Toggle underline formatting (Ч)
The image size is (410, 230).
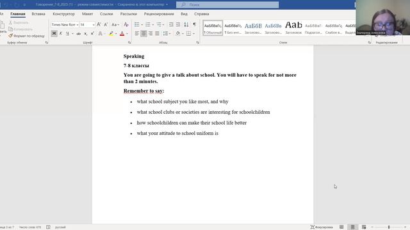pos(67,33)
